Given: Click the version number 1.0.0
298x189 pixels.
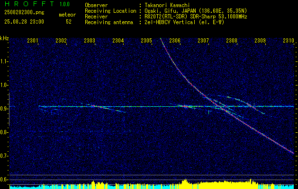Looking at the screenshot, I should pos(64,4).
